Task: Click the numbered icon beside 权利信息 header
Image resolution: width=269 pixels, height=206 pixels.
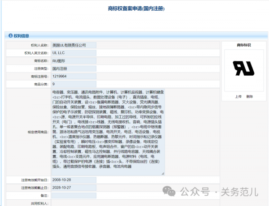Action: [10, 35]
